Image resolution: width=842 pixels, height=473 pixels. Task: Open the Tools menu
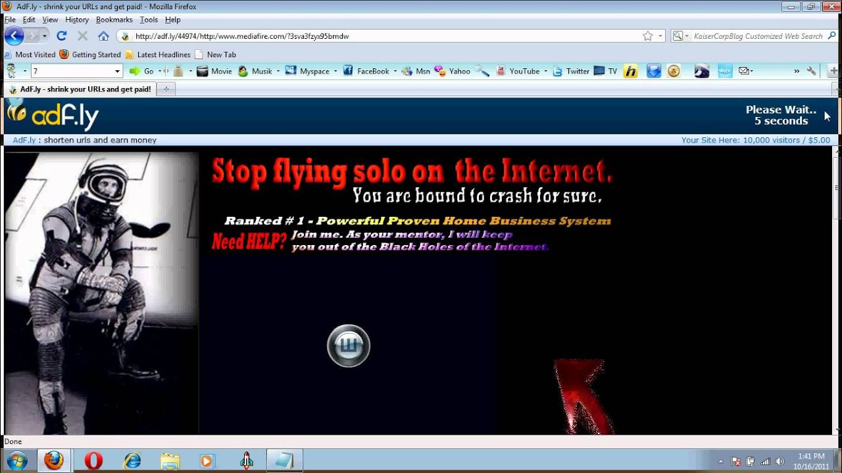[x=149, y=20]
